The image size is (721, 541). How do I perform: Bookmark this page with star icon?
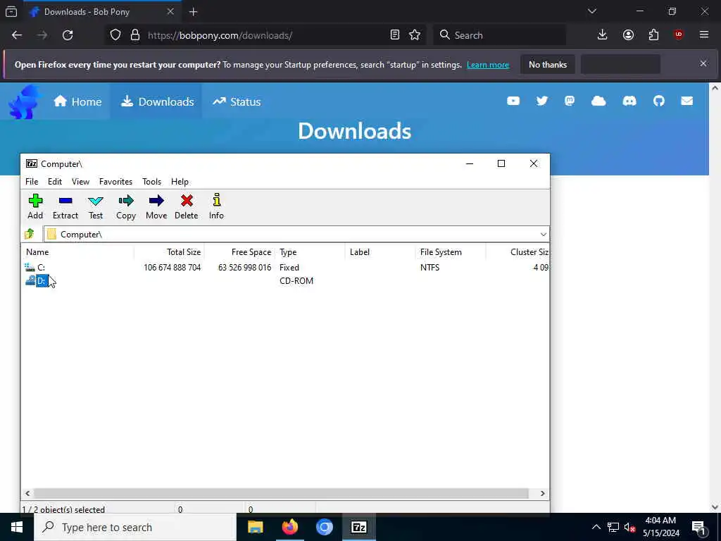pyautogui.click(x=415, y=35)
